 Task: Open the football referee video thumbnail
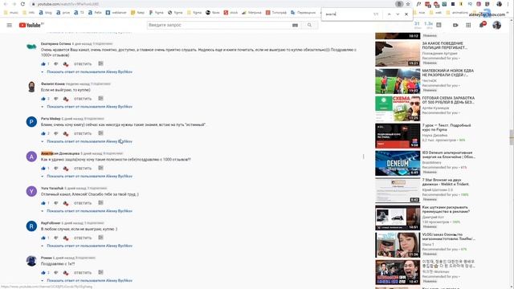click(398, 81)
